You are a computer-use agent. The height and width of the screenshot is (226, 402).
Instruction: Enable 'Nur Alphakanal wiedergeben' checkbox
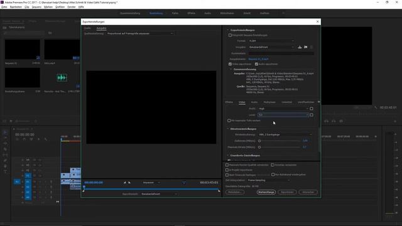(x=273, y=175)
